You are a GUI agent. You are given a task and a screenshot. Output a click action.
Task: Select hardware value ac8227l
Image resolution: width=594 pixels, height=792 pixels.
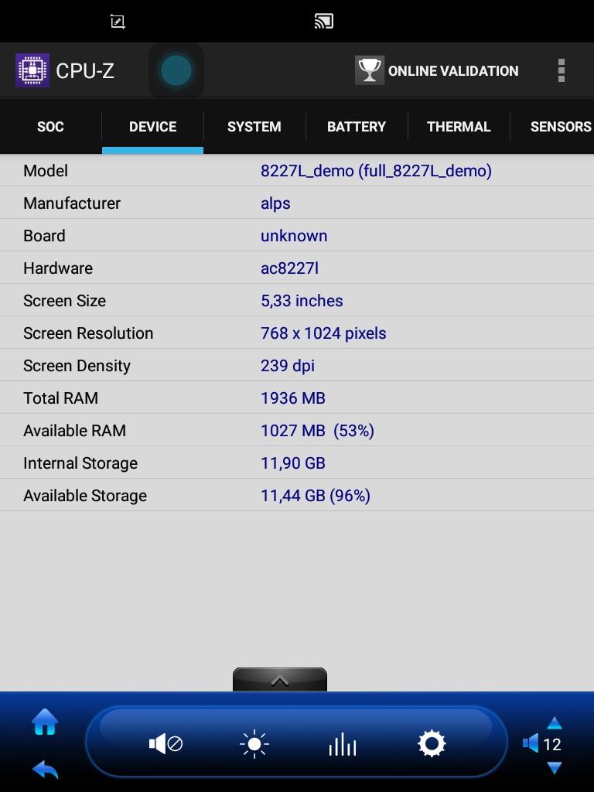point(289,268)
